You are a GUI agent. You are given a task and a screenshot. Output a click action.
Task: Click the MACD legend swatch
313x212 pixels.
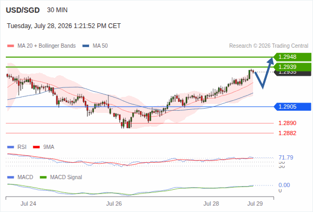[x=11, y=178]
